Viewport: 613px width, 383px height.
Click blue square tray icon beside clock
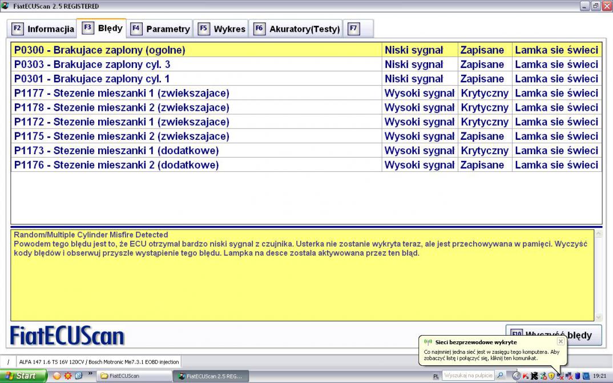tap(586, 376)
